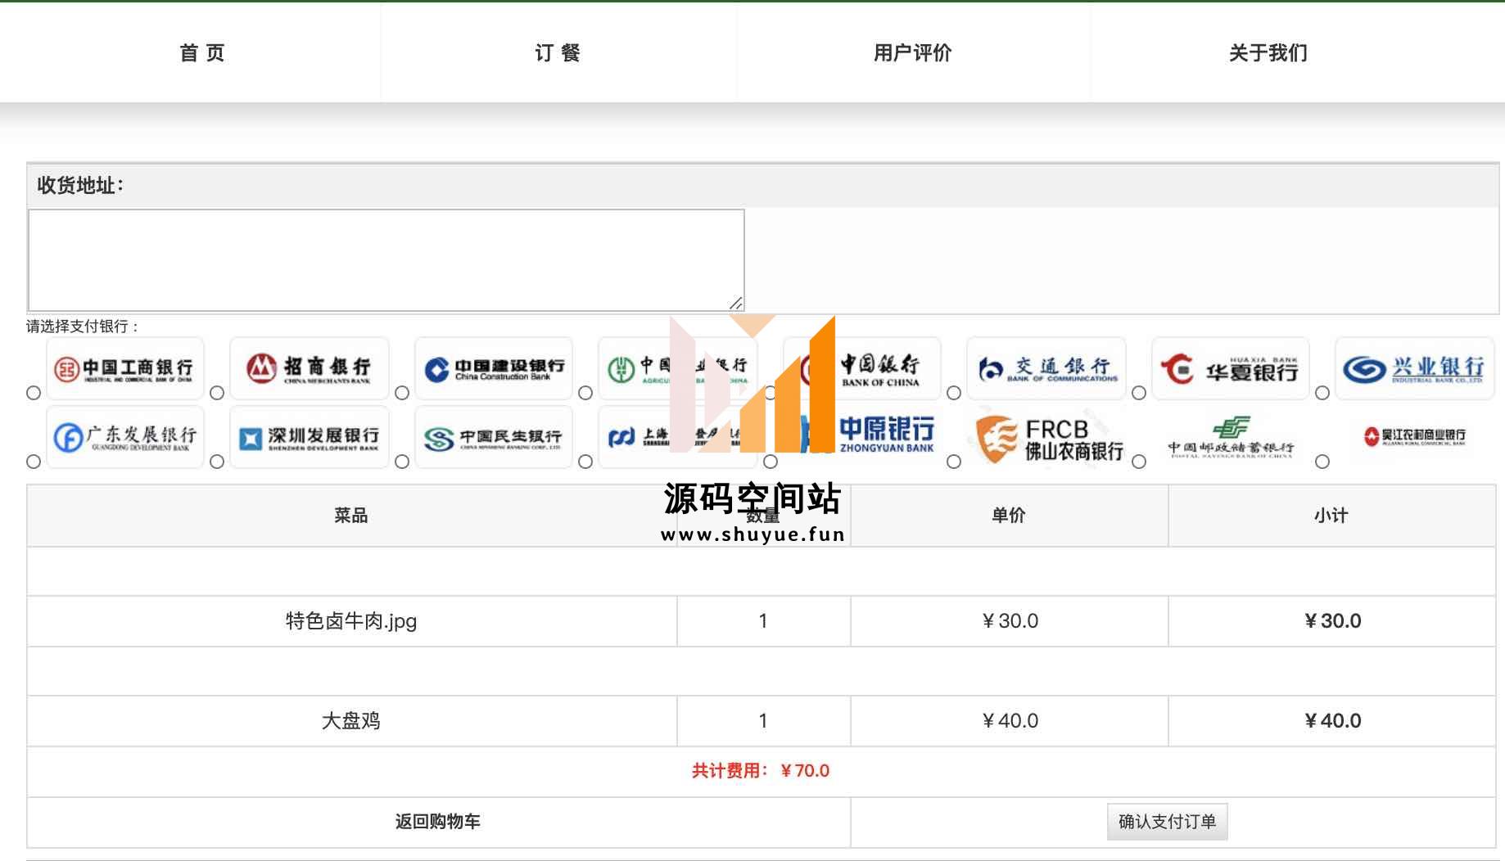Pick the 佛山农商银行 radio button
The height and width of the screenshot is (861, 1505).
click(x=954, y=462)
